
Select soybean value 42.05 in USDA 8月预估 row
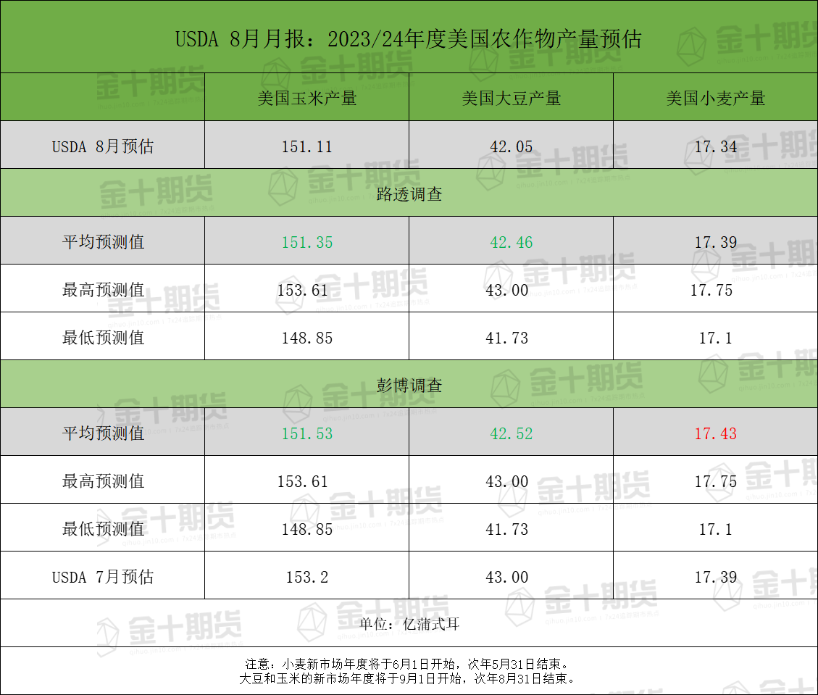click(x=512, y=147)
